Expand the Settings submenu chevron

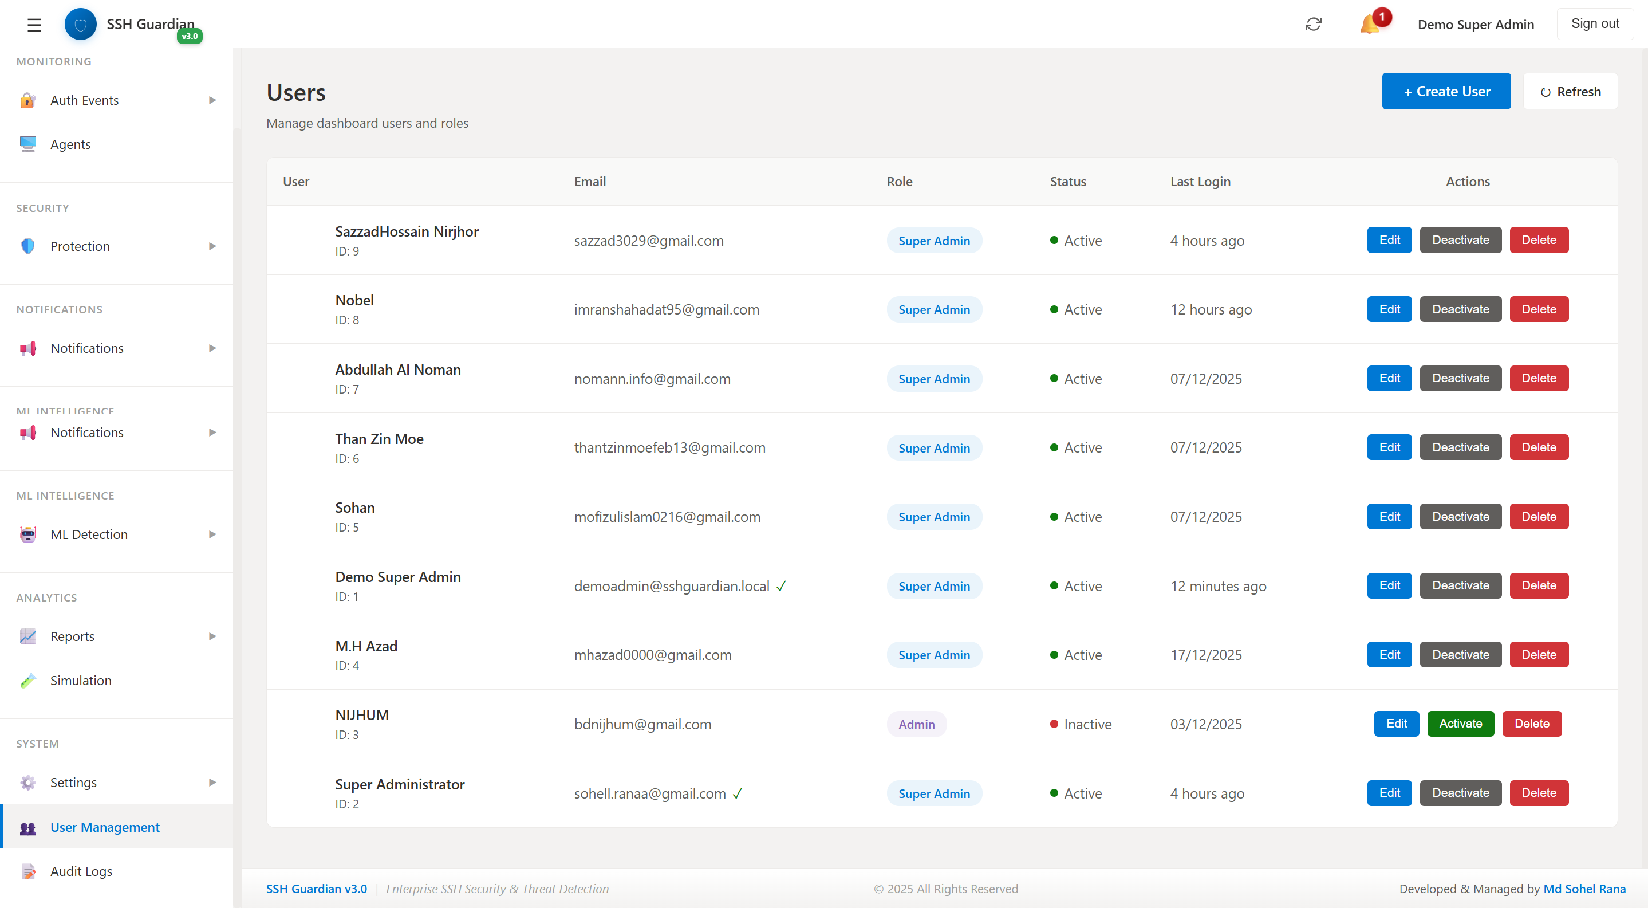pyautogui.click(x=212, y=782)
